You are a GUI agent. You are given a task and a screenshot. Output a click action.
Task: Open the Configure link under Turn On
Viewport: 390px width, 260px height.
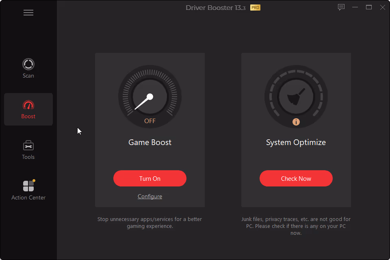(x=150, y=196)
